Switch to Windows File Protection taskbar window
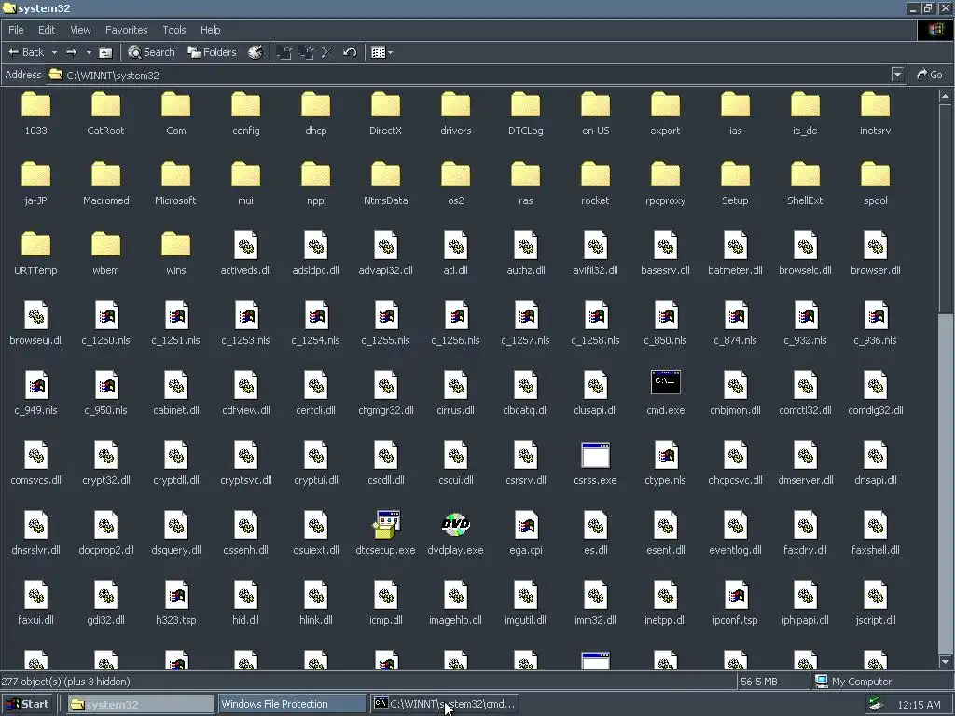The image size is (955, 716). coord(292,704)
